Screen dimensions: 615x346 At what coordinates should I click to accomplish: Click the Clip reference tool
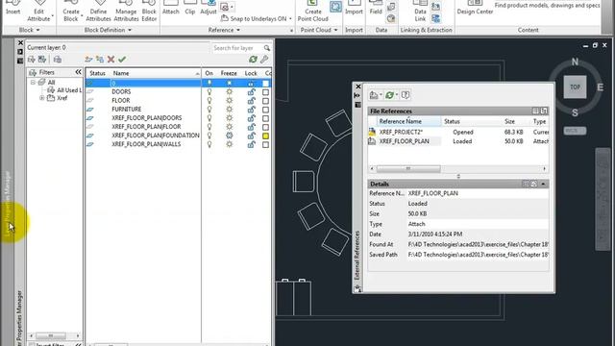tap(190, 8)
